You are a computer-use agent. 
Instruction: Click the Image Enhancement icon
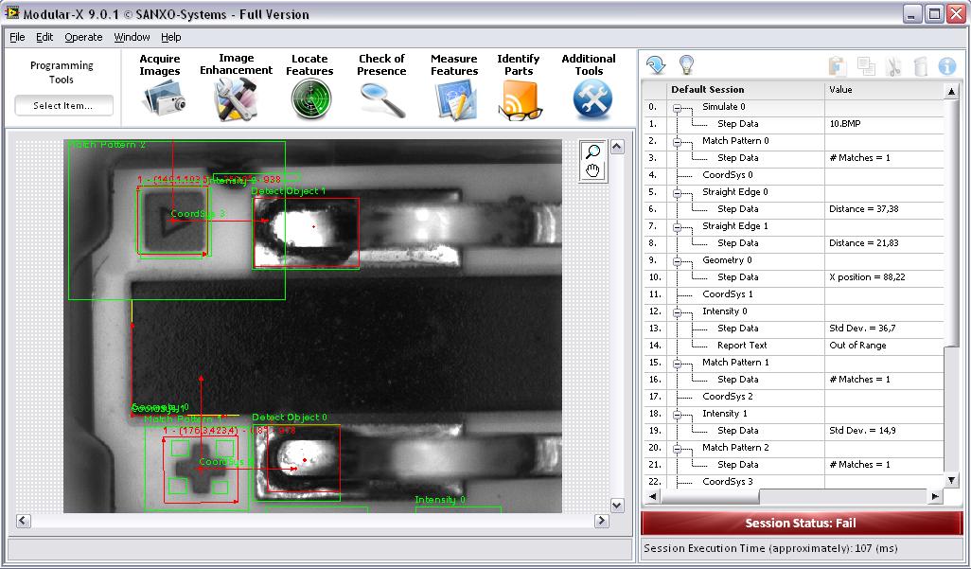[x=236, y=98]
